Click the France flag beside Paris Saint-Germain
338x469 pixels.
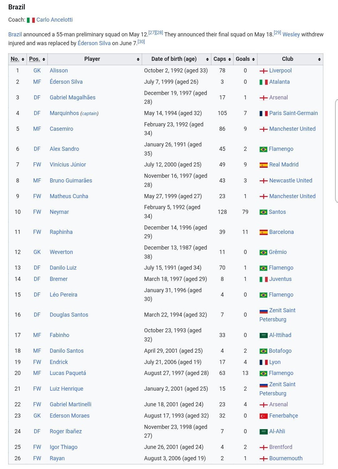point(264,113)
